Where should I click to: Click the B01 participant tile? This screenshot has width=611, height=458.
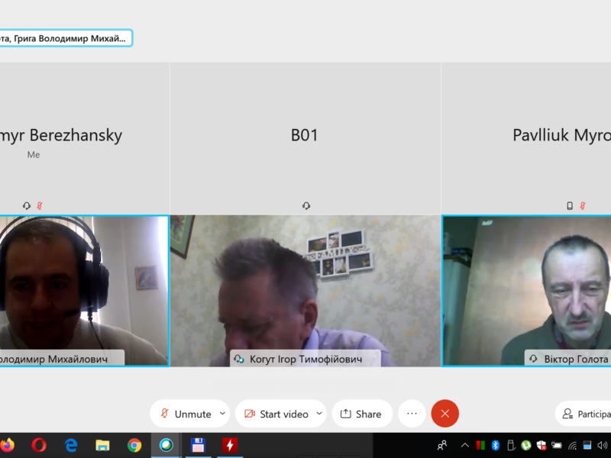tap(305, 137)
